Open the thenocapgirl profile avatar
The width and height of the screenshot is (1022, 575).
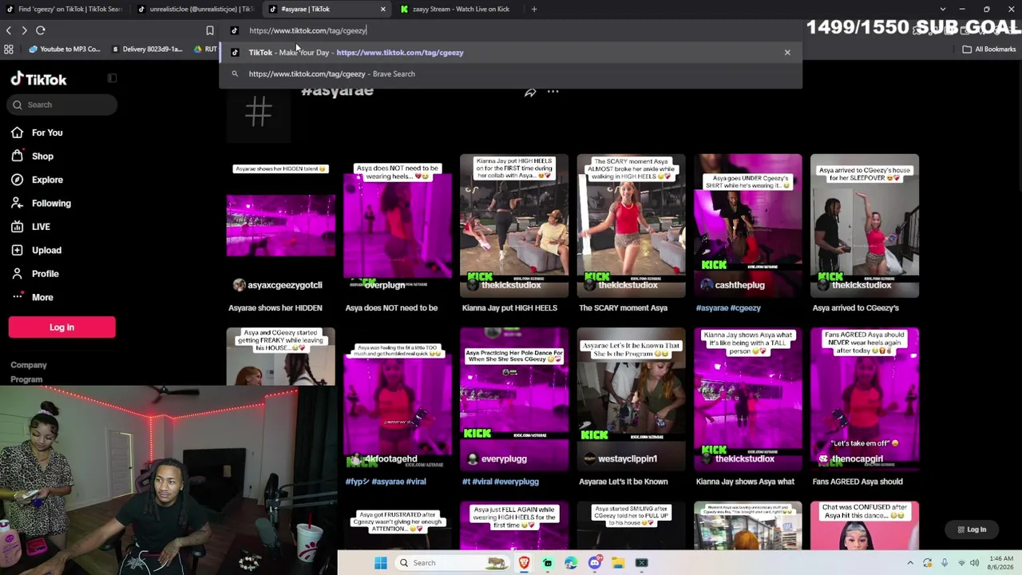coord(823,459)
